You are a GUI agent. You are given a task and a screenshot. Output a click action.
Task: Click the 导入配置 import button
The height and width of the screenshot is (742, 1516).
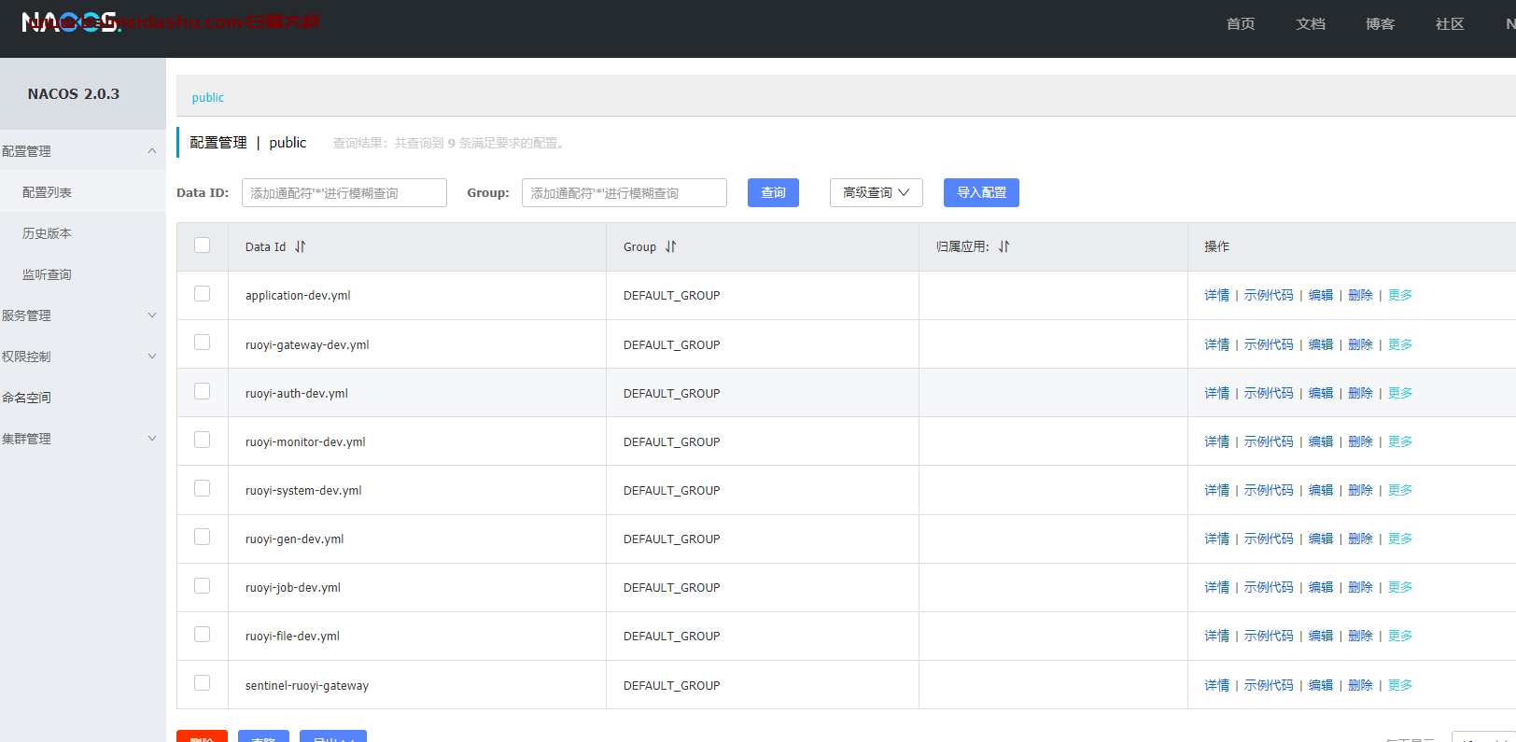click(x=981, y=192)
